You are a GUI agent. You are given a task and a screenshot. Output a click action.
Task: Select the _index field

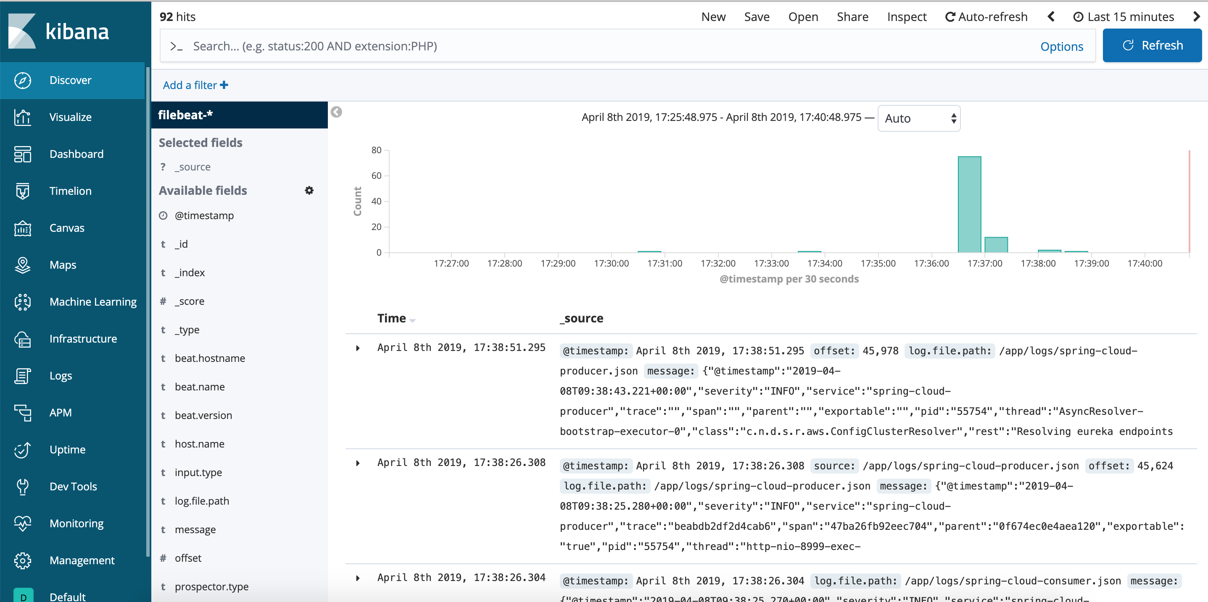[190, 272]
